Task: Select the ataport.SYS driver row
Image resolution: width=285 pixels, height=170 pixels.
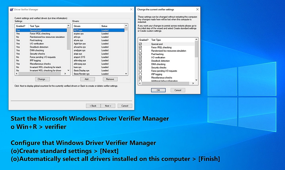Action: [x=99, y=57]
